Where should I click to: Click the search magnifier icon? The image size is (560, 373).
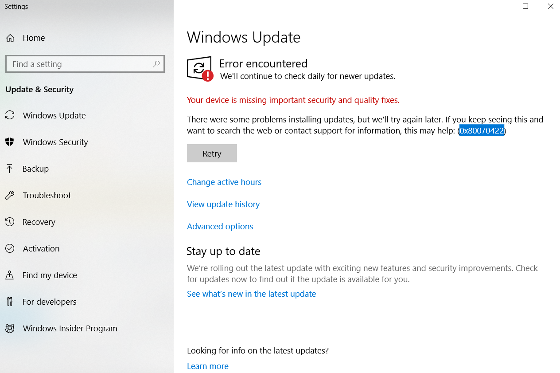[x=156, y=64]
